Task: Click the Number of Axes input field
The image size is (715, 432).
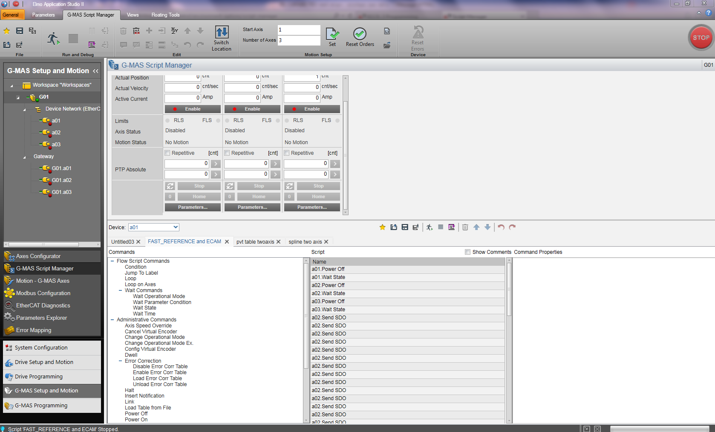Action: coord(299,40)
